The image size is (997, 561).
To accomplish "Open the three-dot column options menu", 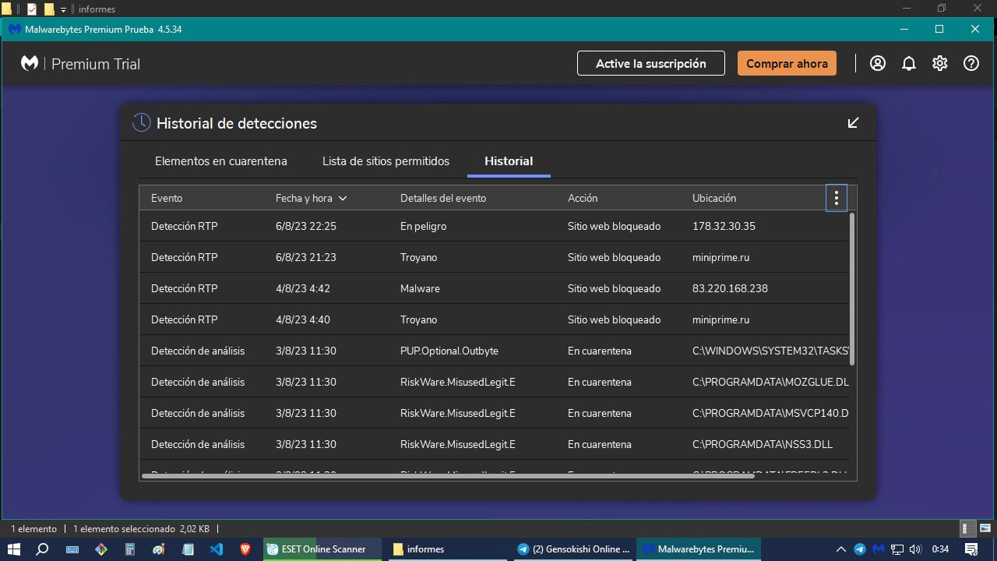I will click(x=836, y=198).
